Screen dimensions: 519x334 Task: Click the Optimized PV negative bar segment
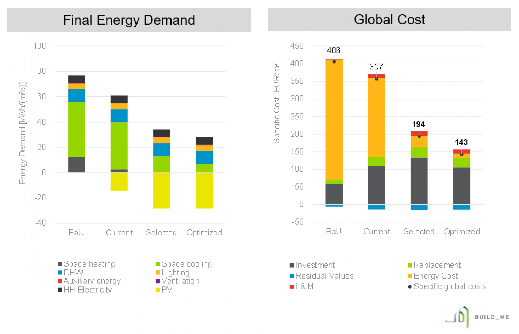(x=204, y=191)
